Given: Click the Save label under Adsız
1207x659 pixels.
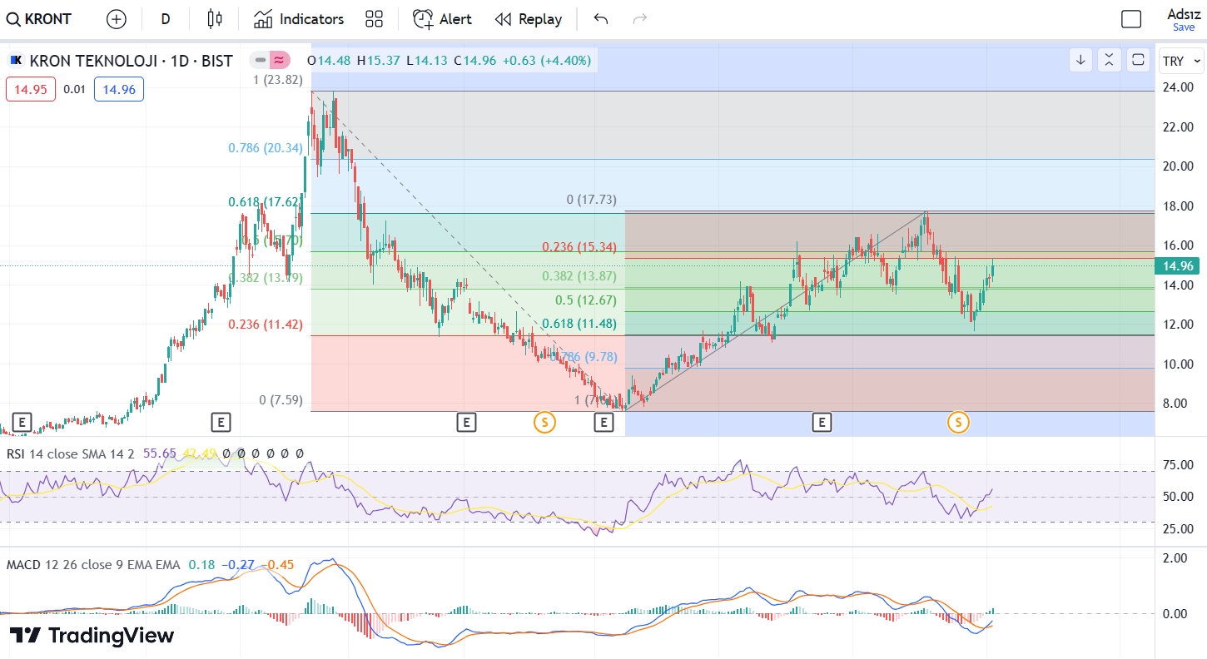Looking at the screenshot, I should (x=1184, y=27).
